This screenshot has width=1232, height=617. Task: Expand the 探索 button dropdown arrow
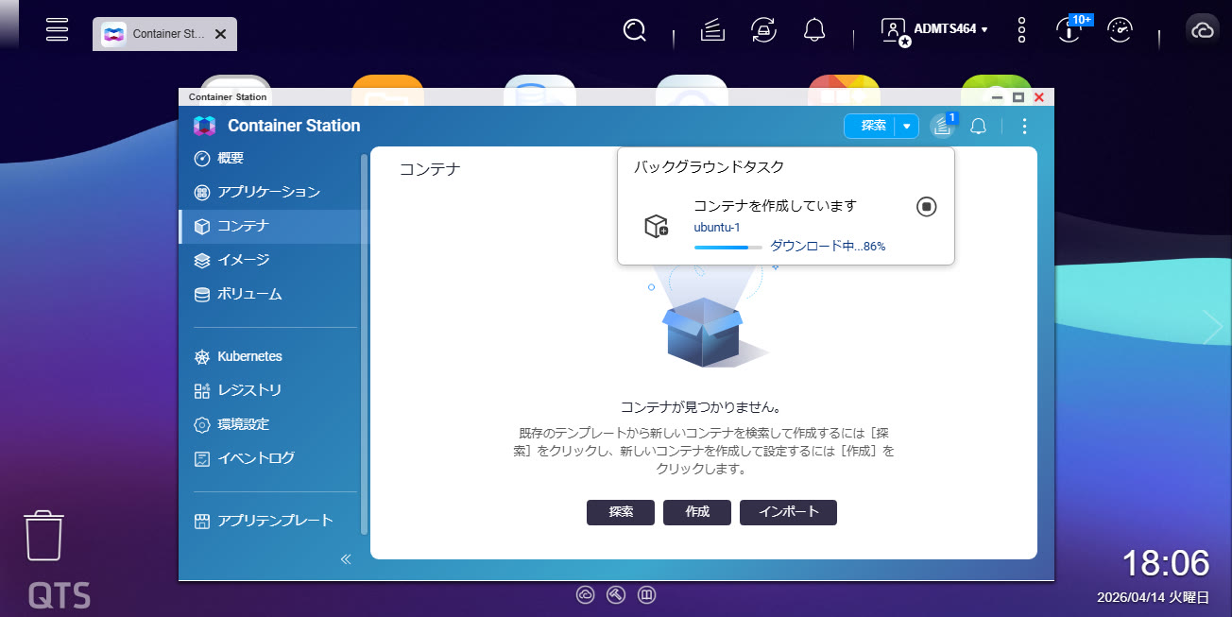click(x=907, y=126)
